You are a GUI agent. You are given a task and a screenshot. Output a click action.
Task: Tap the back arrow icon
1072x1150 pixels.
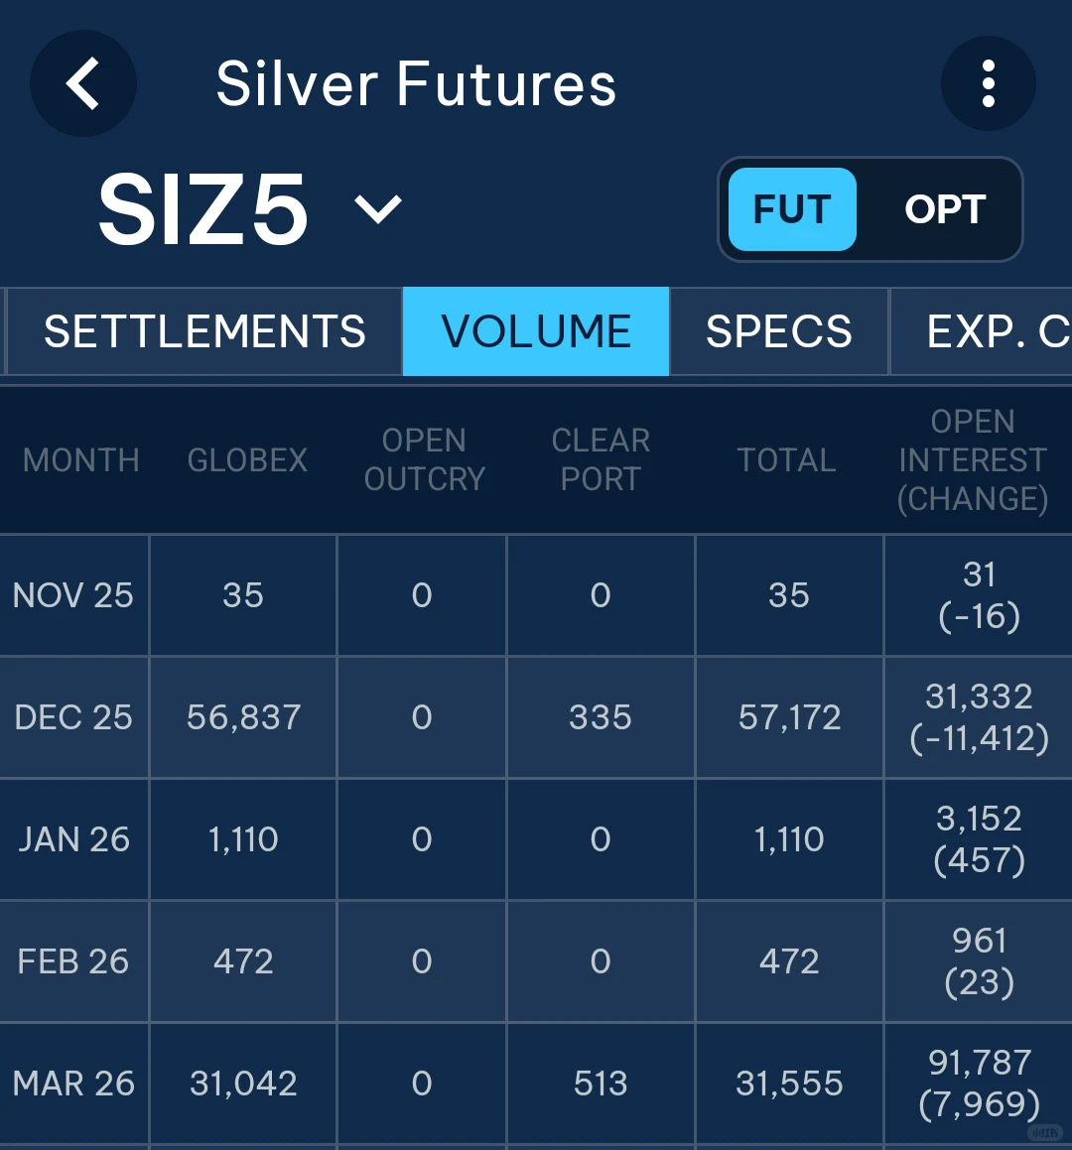[x=83, y=83]
